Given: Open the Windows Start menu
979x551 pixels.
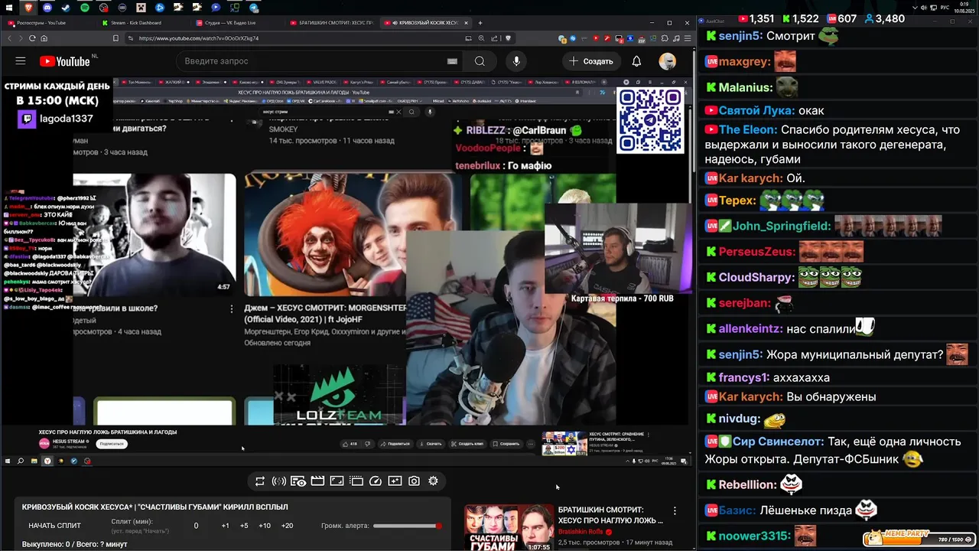Looking at the screenshot, I should (x=8, y=8).
